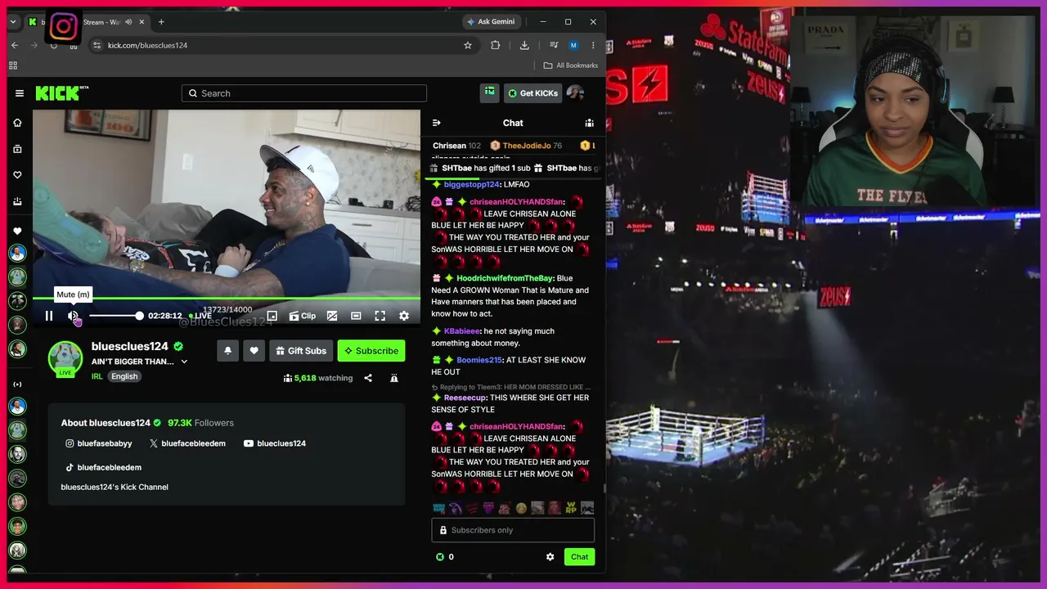
Task: Expand the stream title chevron
Action: (184, 362)
